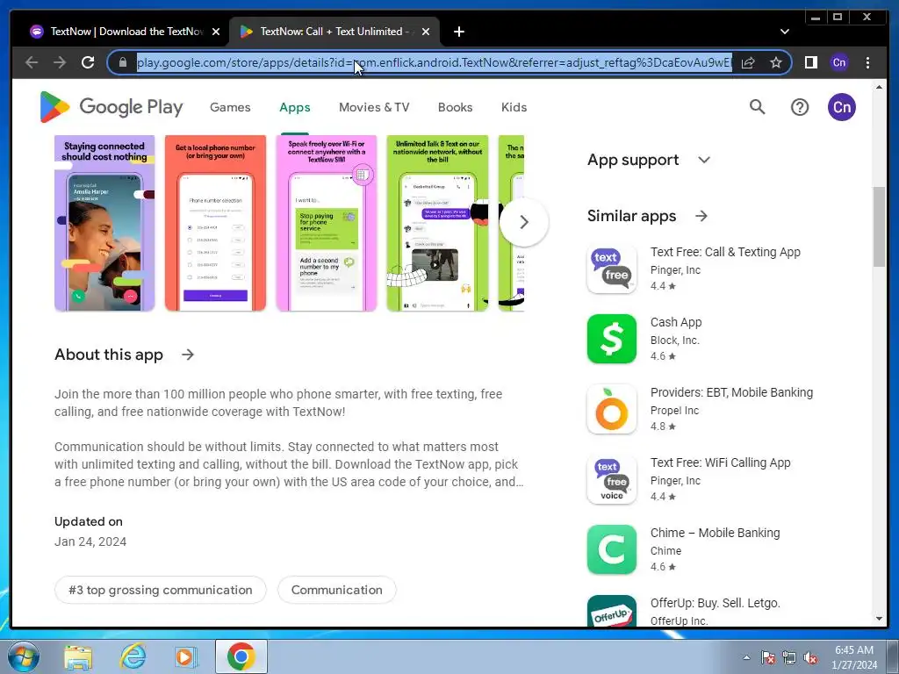Open the Kids tab
The width and height of the screenshot is (899, 674).
[x=514, y=107]
